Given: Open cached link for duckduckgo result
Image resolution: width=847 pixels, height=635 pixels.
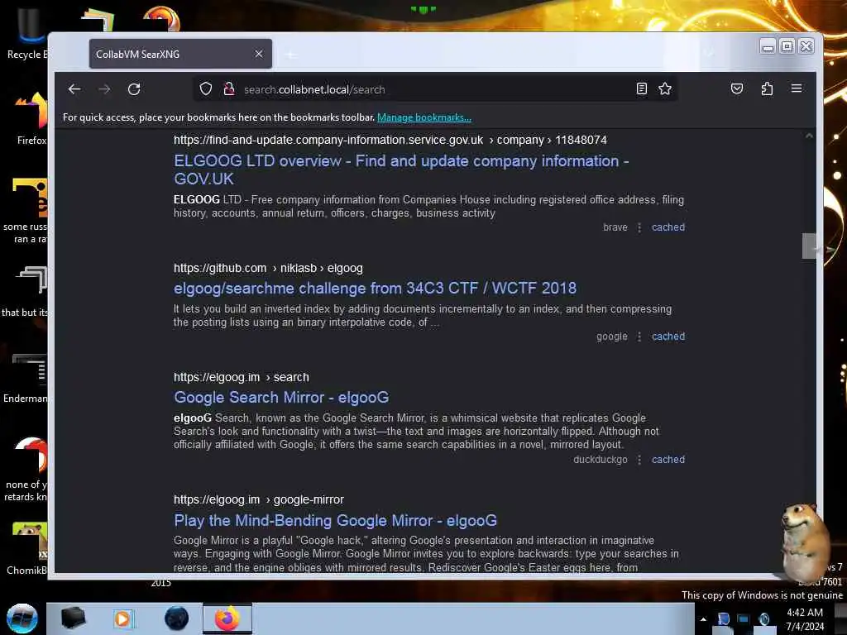Looking at the screenshot, I should coord(668,460).
